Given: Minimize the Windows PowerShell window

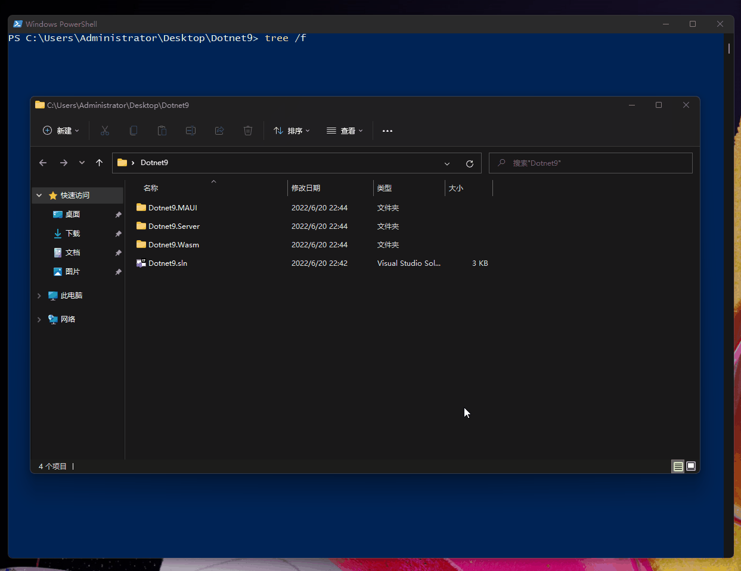Looking at the screenshot, I should click(x=666, y=24).
